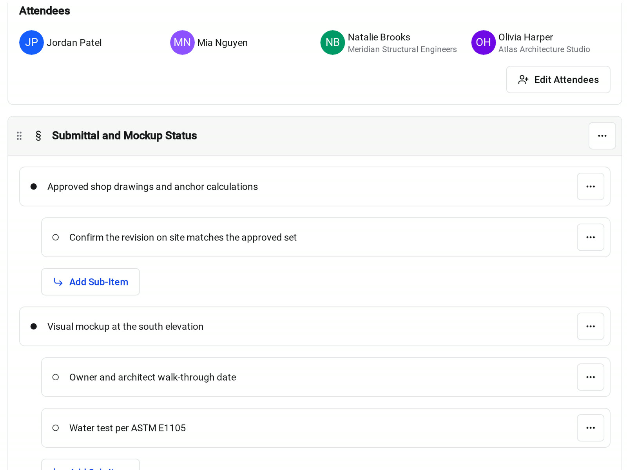Image resolution: width=627 pixels, height=470 pixels.
Task: Click hollow bullet of Water test sub-item
Action: tap(56, 428)
